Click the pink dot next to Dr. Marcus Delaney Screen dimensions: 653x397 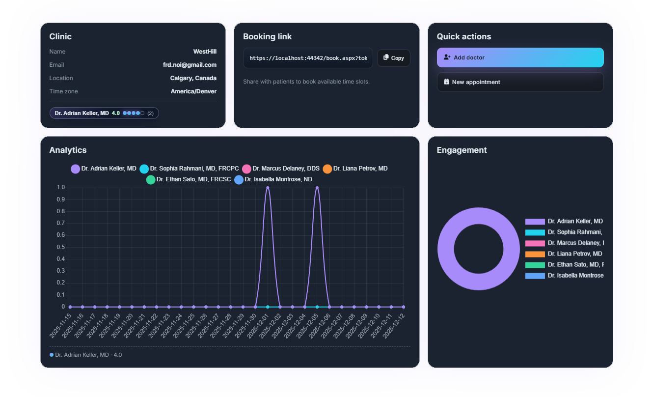pos(246,169)
